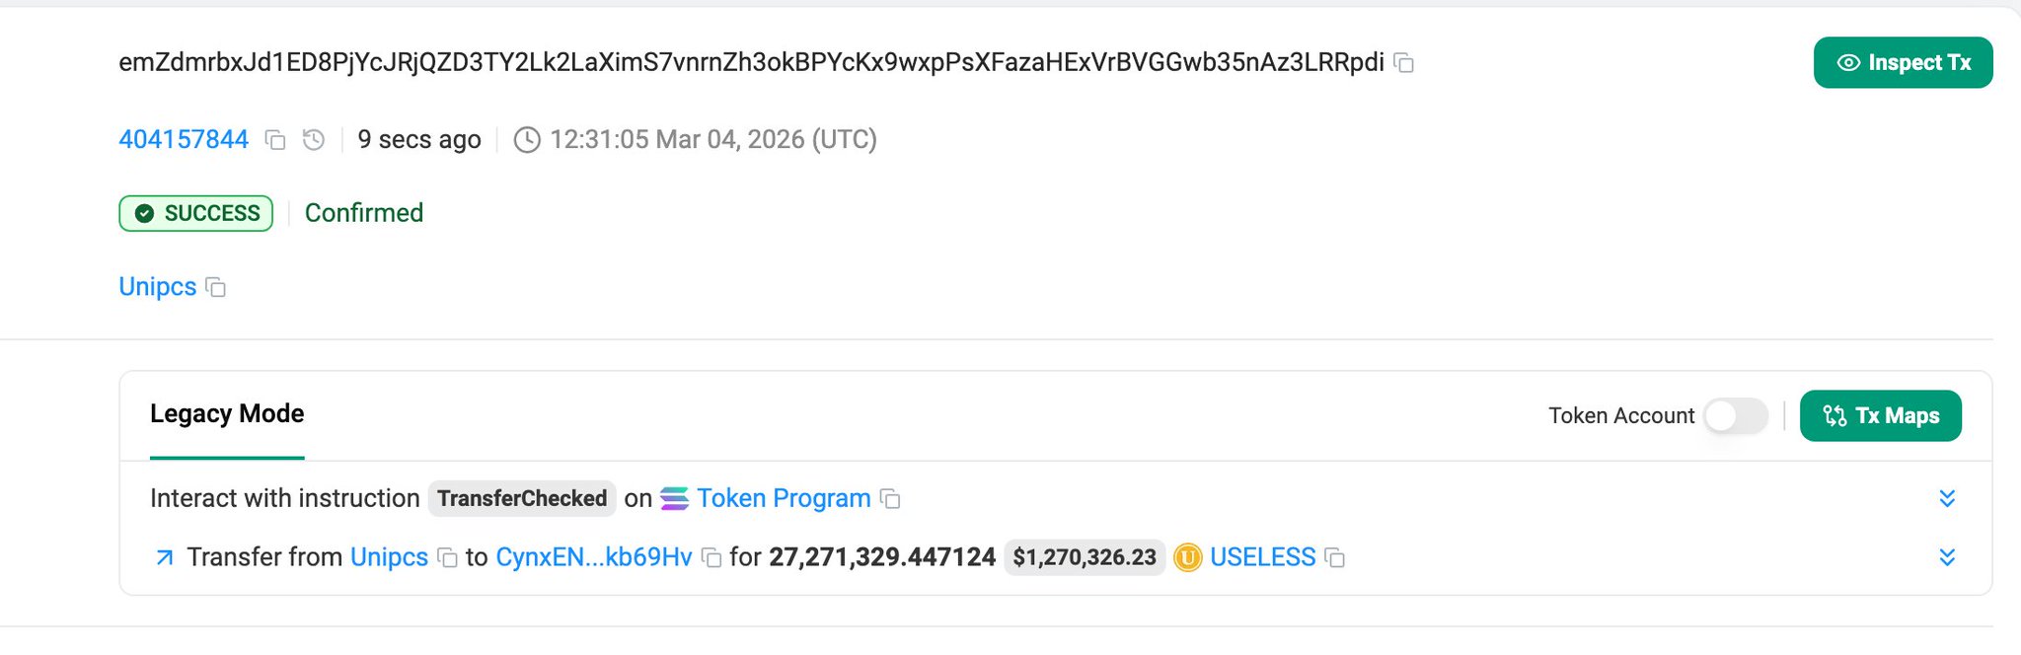
Task: Copy Unipcs address in the transfer row
Action: 447,558
